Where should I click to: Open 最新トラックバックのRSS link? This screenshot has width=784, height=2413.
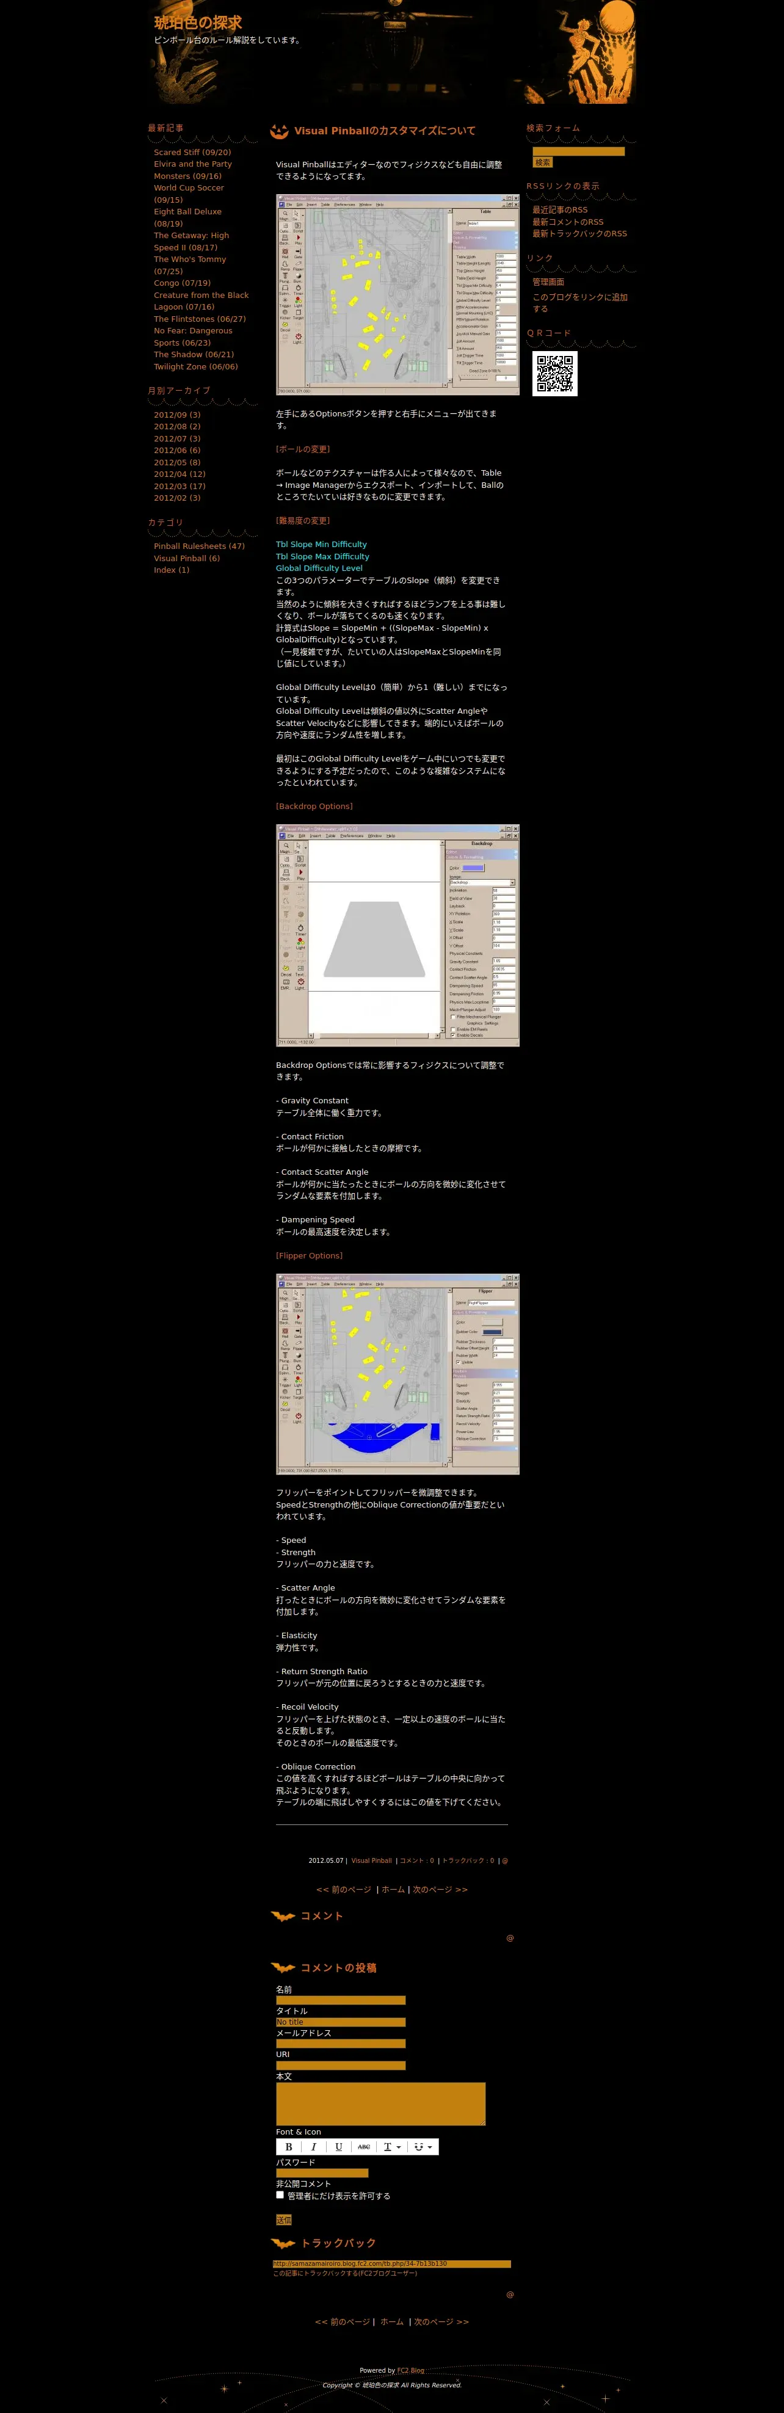pos(580,233)
